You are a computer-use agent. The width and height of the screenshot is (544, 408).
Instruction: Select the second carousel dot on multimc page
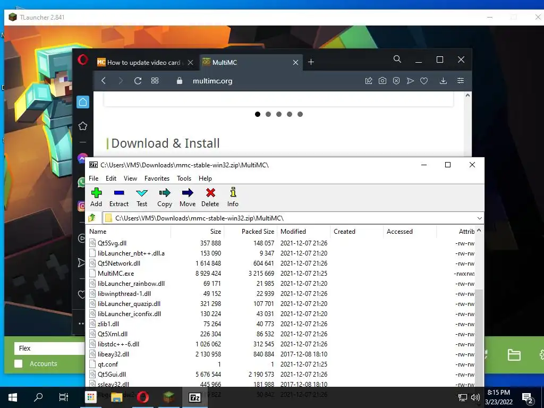pyautogui.click(x=268, y=114)
